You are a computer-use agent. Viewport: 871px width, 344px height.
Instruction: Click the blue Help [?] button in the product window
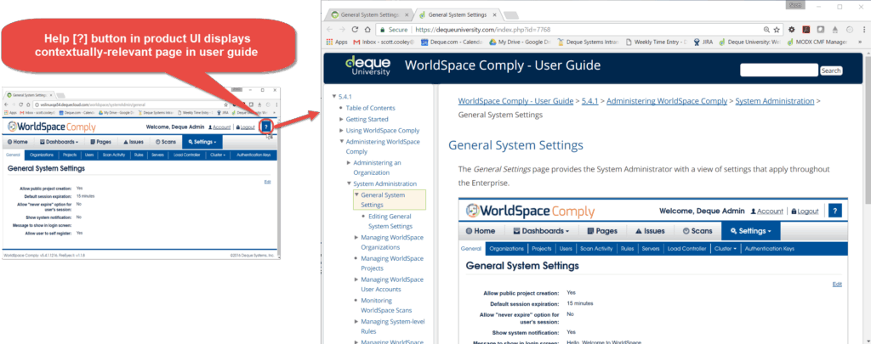266,127
